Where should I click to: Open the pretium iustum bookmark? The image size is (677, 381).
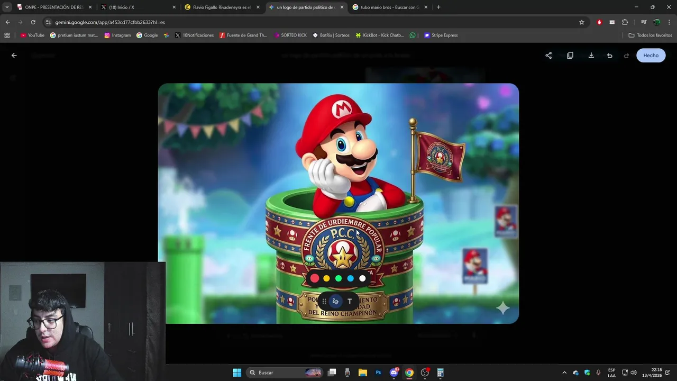click(x=74, y=35)
